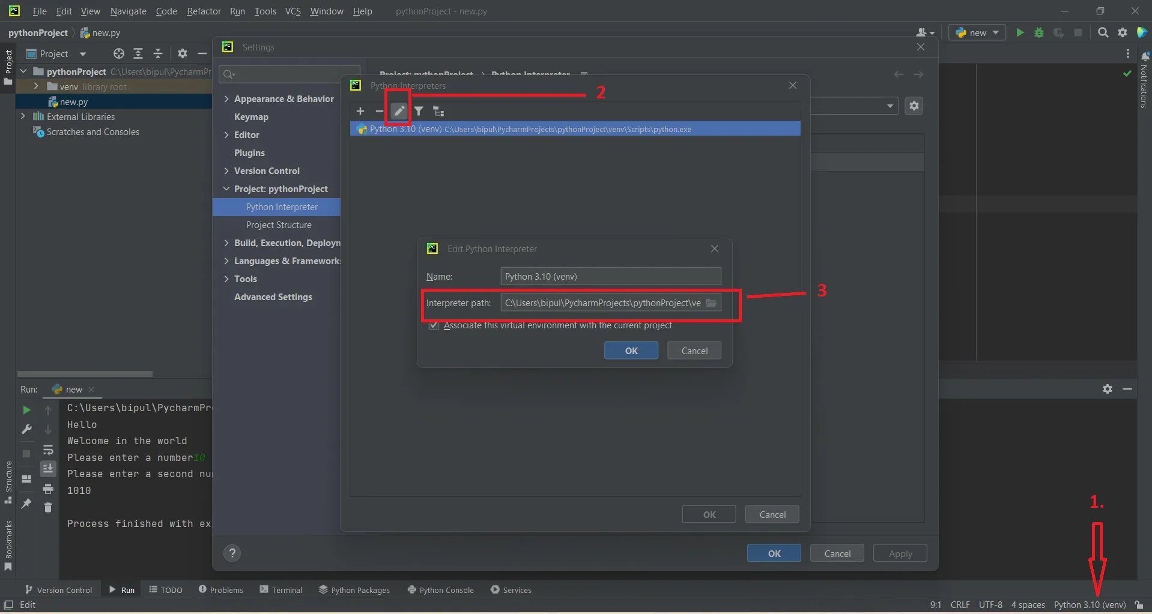1152x614 pixels.
Task: Click the CRLF line separator indicator
Action: tap(960, 605)
